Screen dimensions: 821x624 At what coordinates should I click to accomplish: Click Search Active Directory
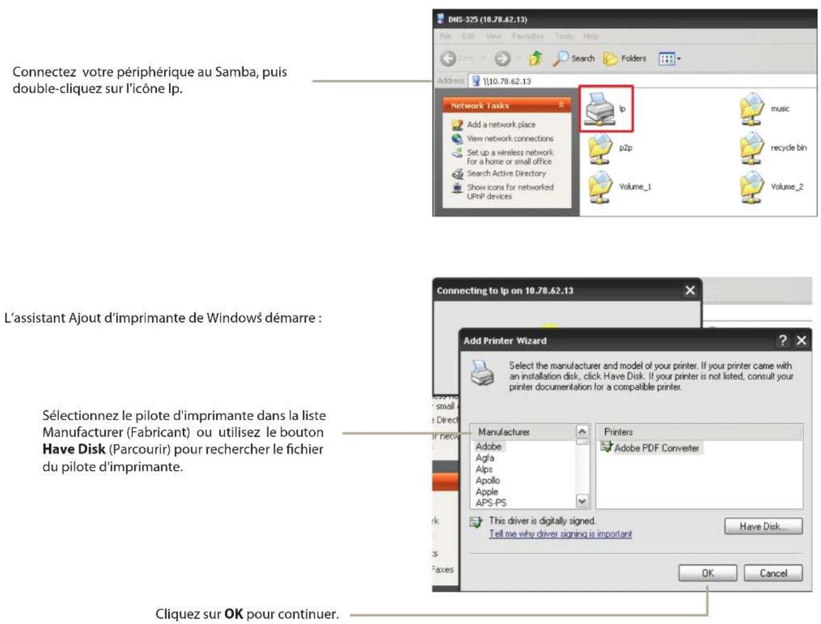[x=506, y=174]
